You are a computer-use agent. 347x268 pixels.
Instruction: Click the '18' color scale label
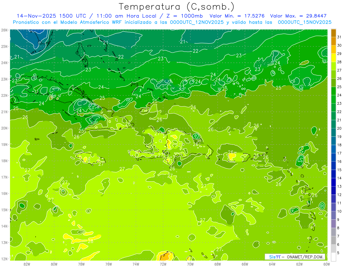click(x=339, y=145)
